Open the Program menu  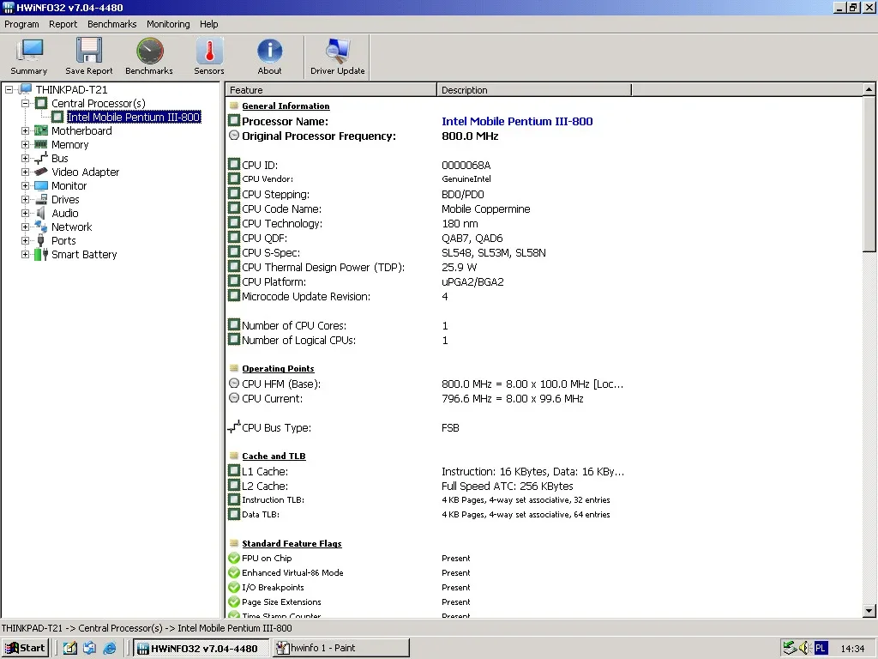(x=21, y=24)
